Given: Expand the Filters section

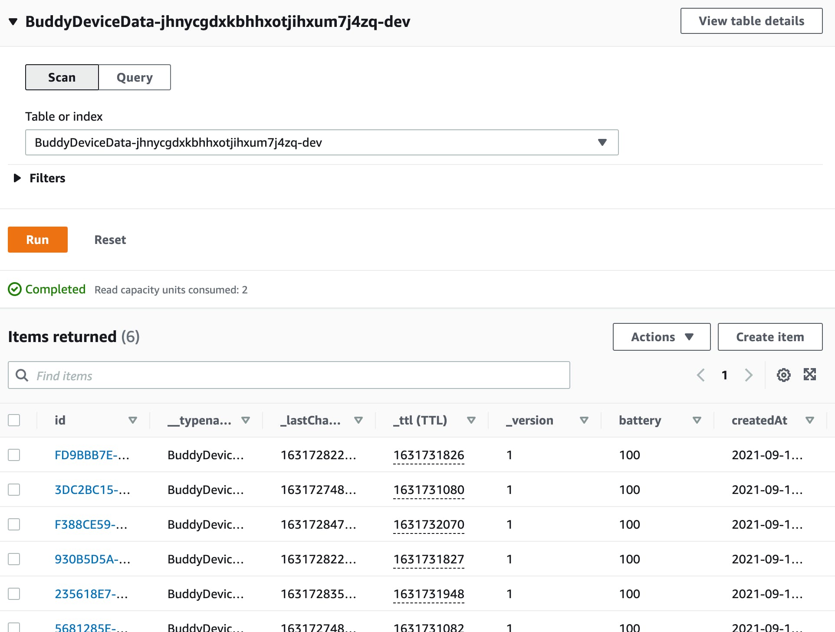Looking at the screenshot, I should [17, 178].
